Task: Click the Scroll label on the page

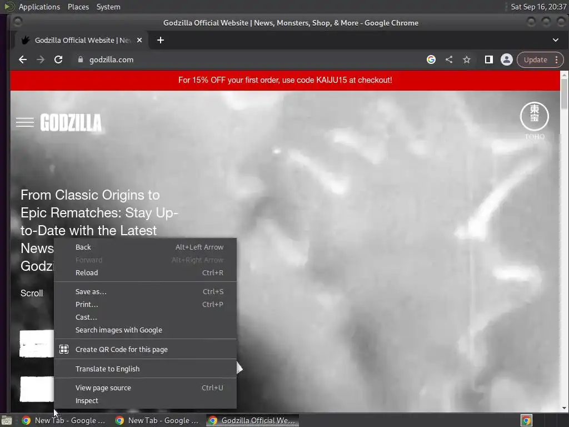Action: tap(32, 294)
